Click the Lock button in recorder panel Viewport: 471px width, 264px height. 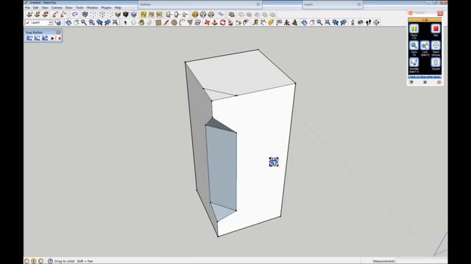(425, 45)
